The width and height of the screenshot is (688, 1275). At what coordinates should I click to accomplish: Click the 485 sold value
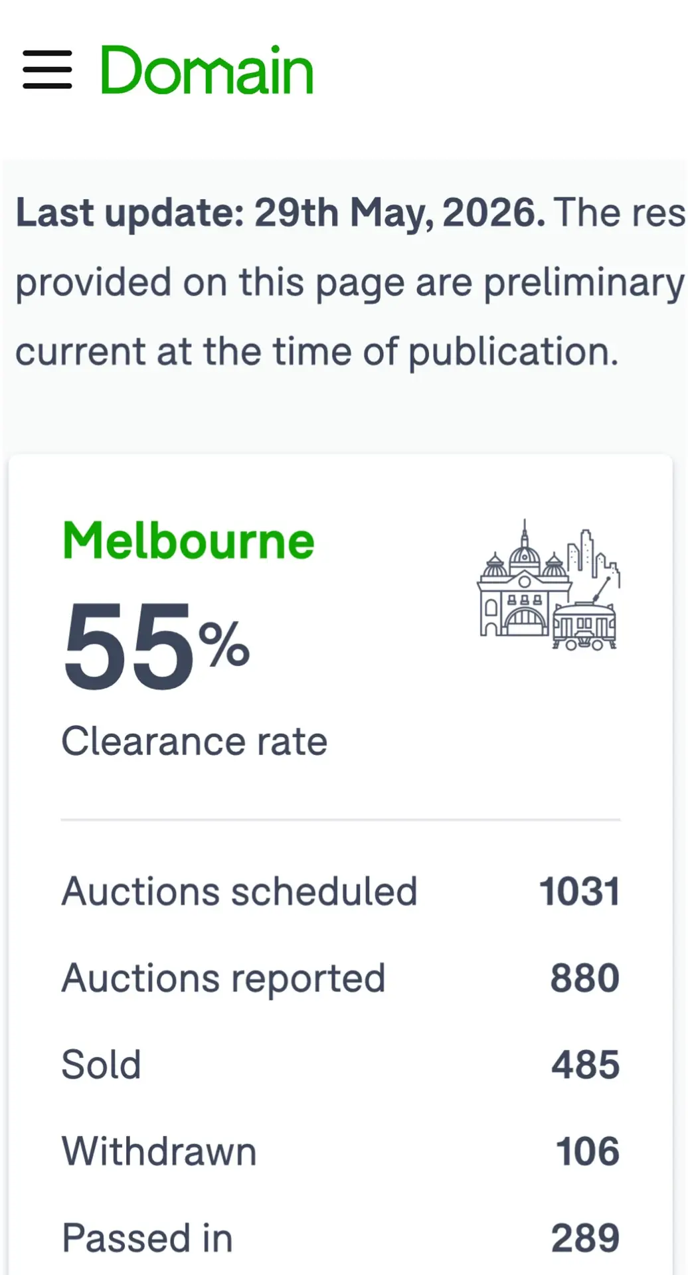[586, 1064]
